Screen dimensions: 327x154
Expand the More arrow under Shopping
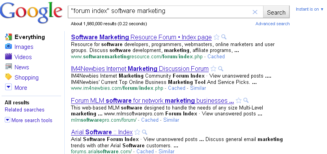pos(8,87)
